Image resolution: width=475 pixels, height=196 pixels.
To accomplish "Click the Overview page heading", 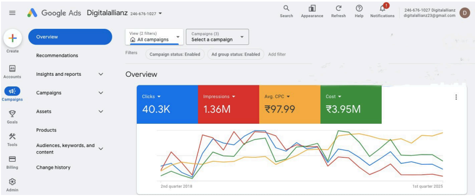I will pyautogui.click(x=141, y=74).
